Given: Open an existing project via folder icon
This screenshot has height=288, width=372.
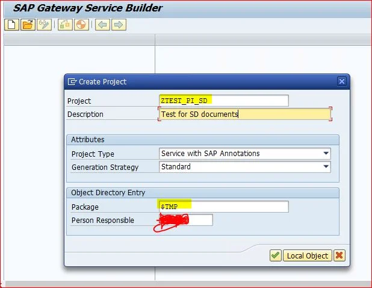Looking at the screenshot, I should pos(28,25).
